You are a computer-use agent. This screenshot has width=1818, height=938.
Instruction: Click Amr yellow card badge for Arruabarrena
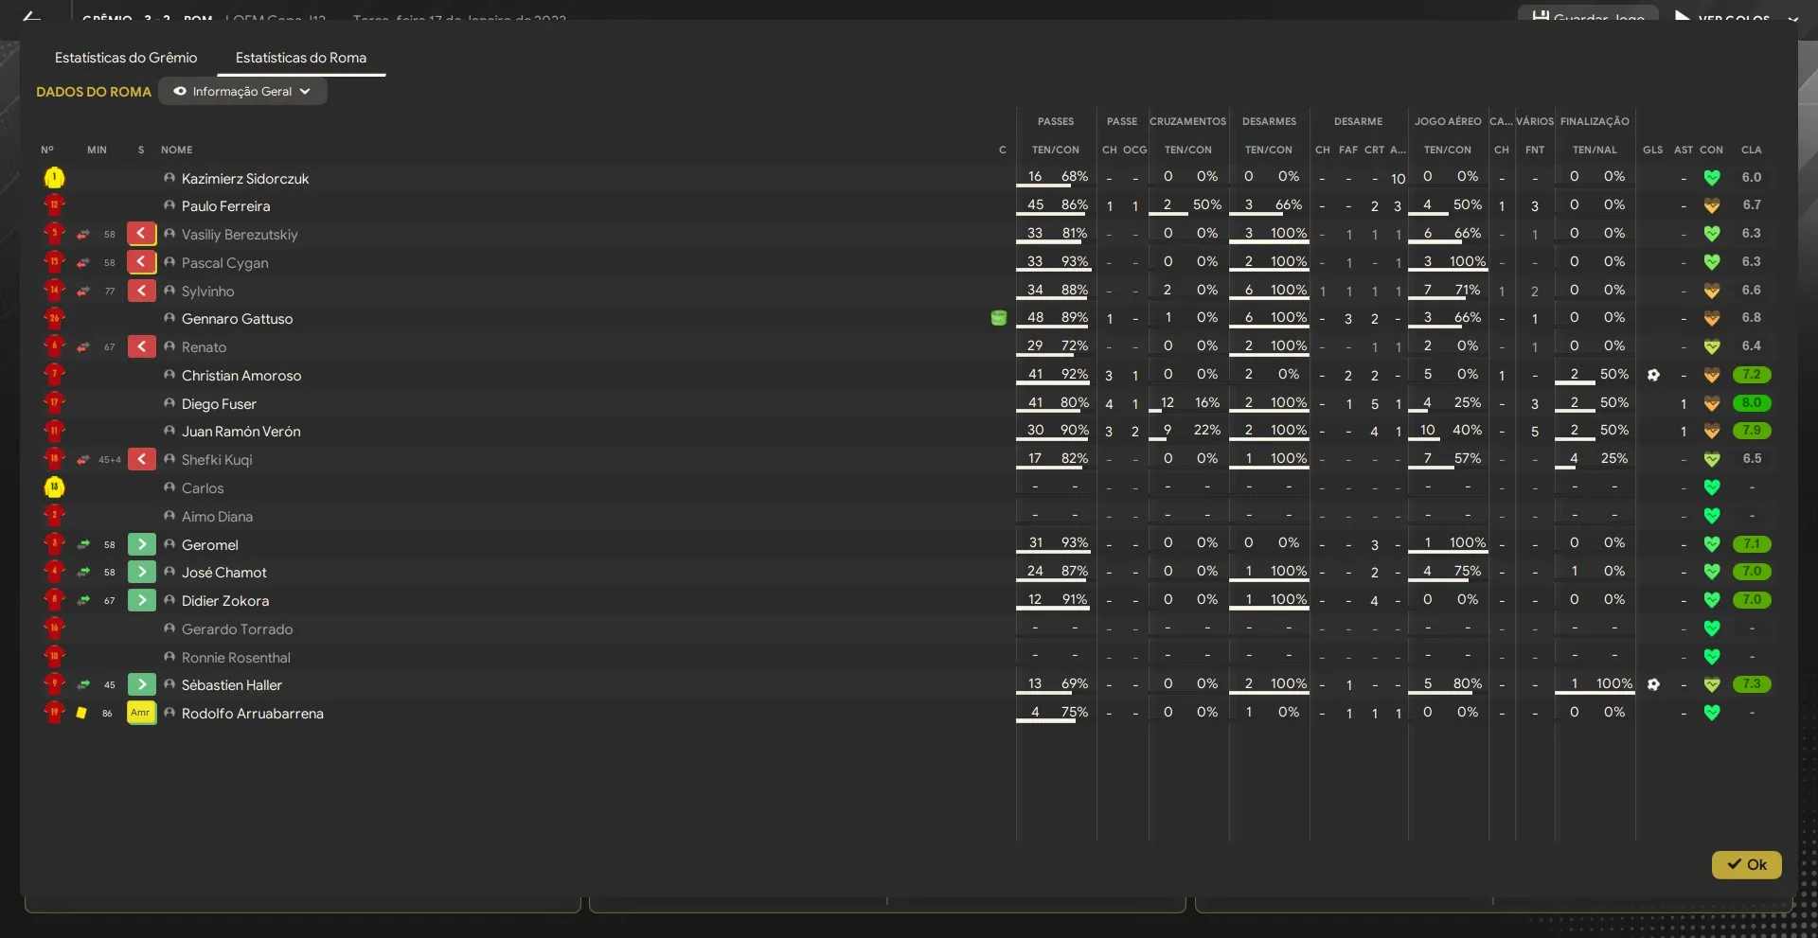[x=141, y=713]
